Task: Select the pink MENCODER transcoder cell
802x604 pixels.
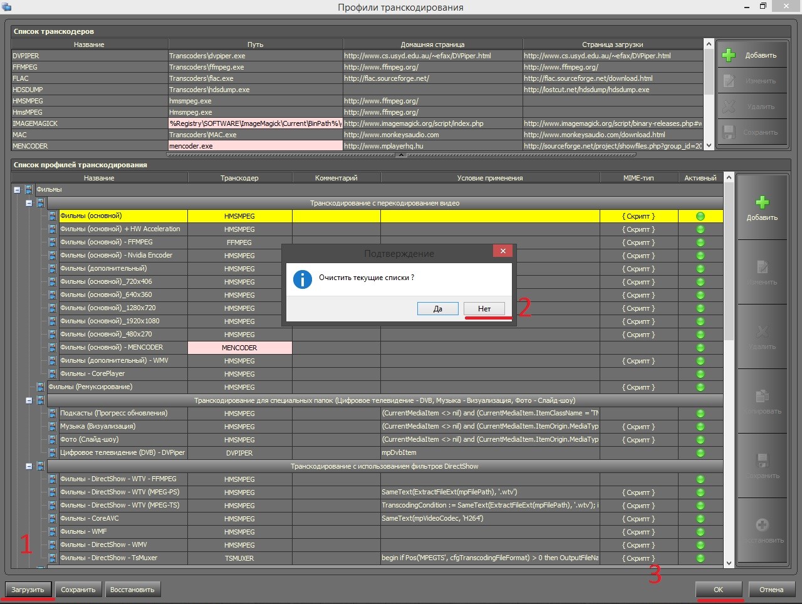Action: point(239,348)
